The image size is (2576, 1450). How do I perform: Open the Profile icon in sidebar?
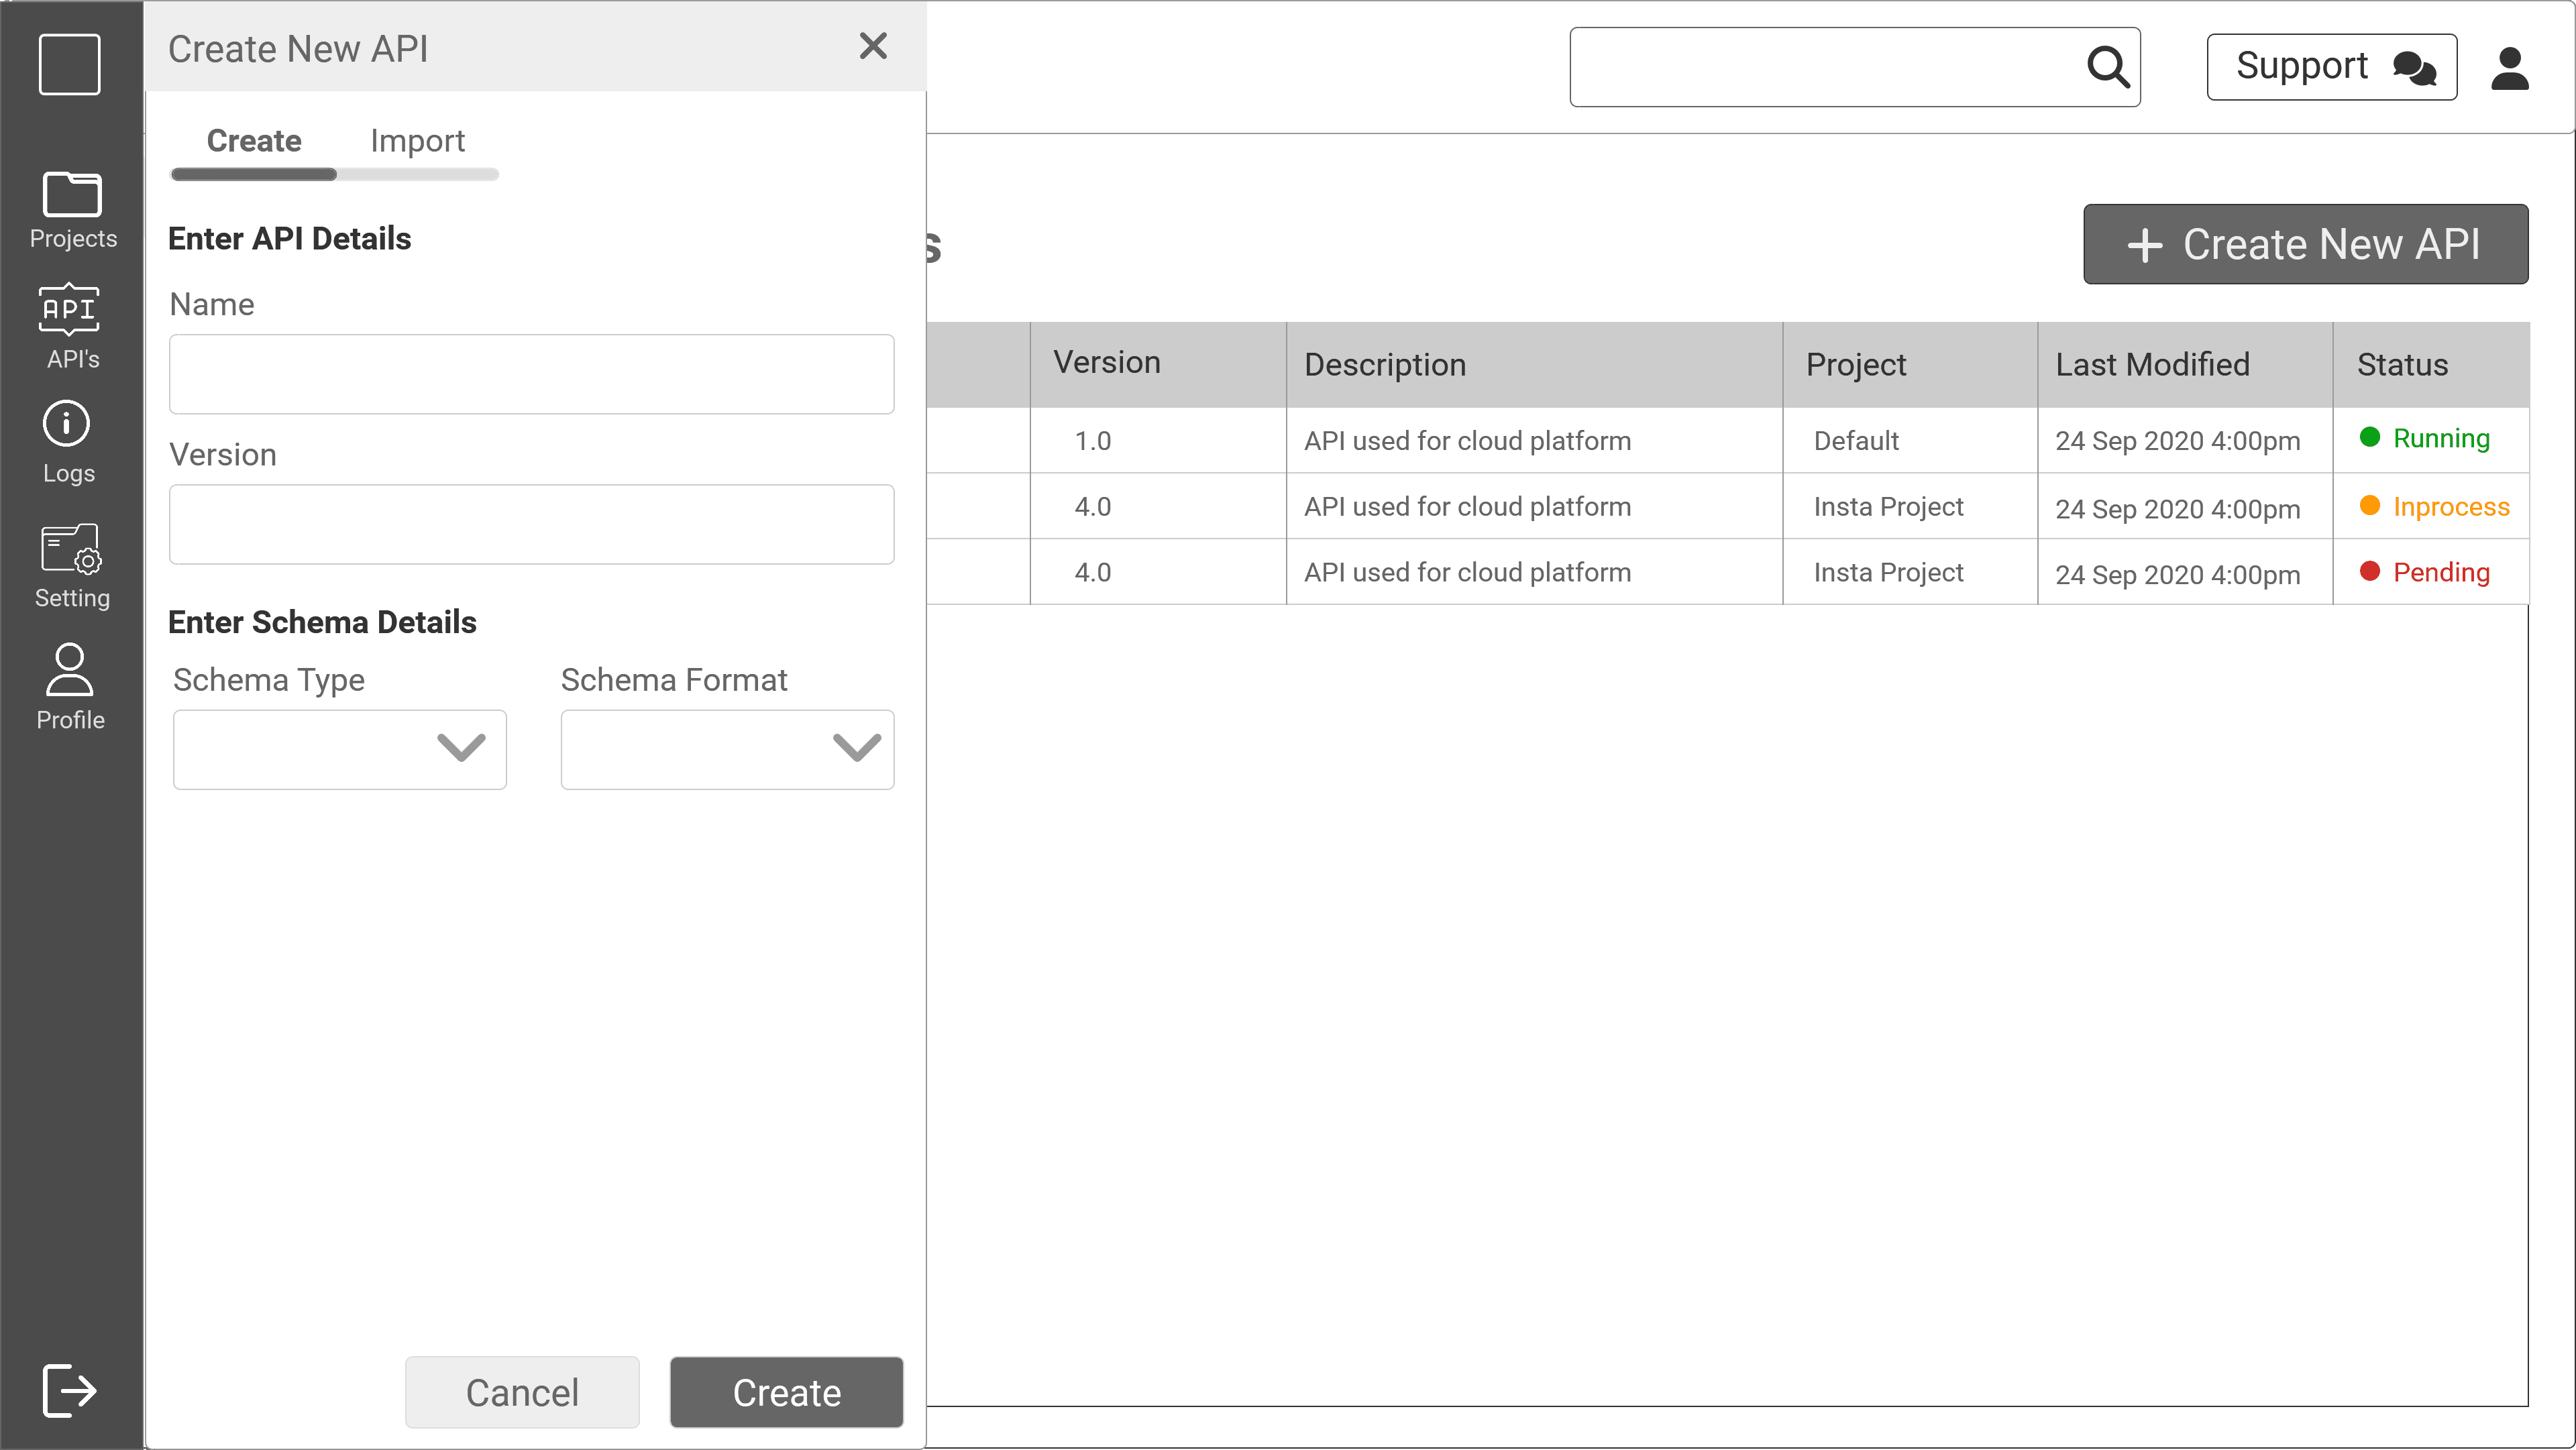(x=69, y=670)
